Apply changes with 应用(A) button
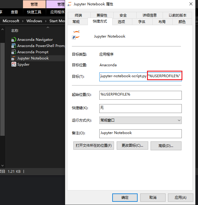The height and width of the screenshot is (205, 198). 180,197
